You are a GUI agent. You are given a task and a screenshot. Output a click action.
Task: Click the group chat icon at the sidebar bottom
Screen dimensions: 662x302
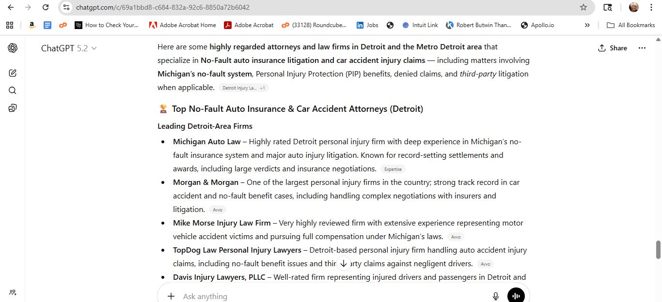tap(13, 292)
